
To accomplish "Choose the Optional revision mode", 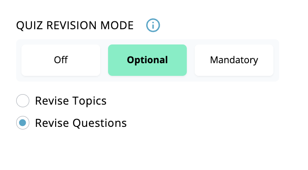I will [x=147, y=60].
